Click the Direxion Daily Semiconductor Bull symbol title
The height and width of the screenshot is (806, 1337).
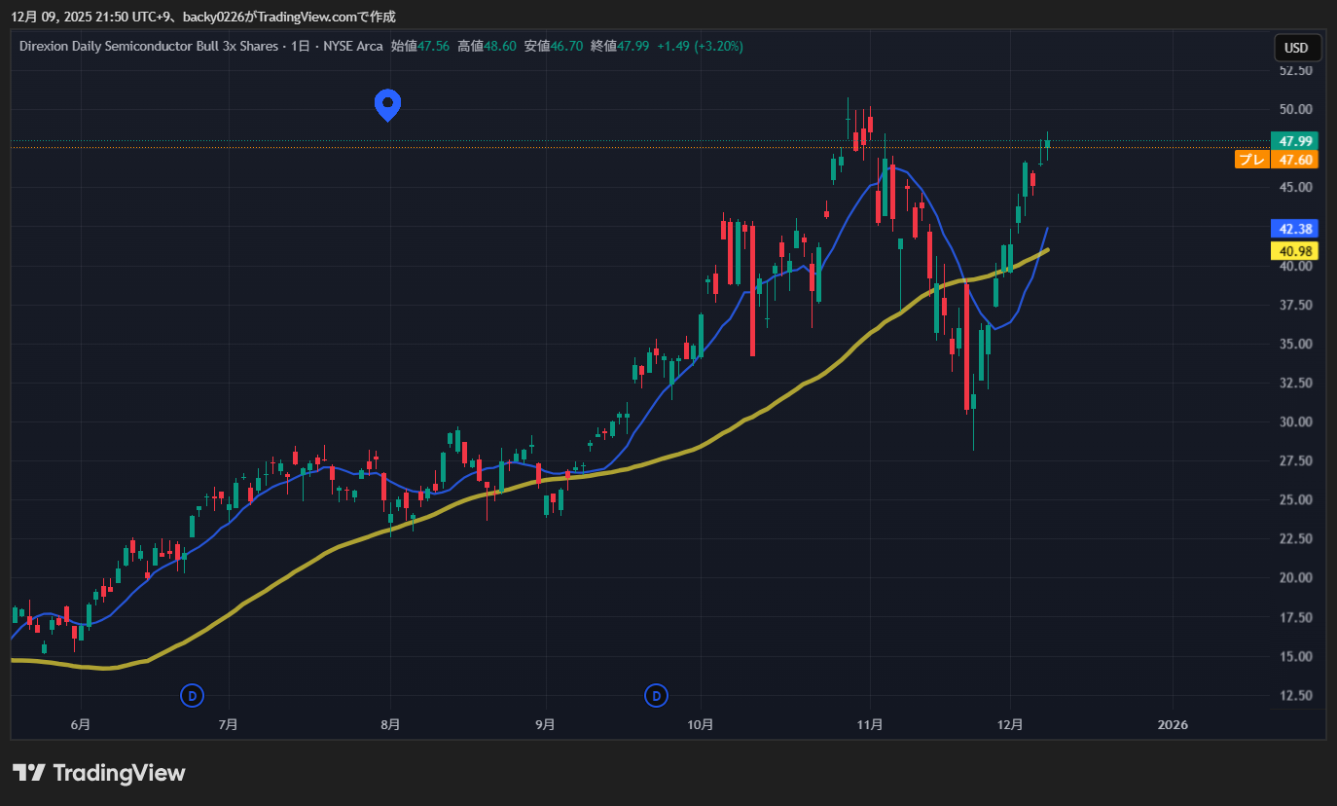(x=149, y=46)
